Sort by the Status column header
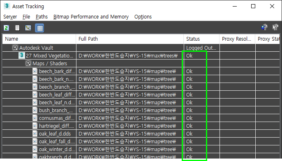 click(201, 39)
